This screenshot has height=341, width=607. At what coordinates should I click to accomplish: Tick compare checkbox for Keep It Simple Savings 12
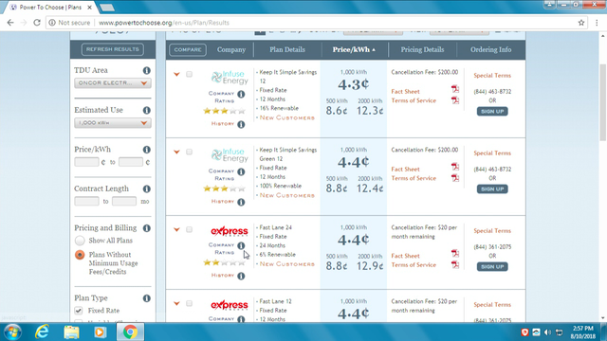click(189, 74)
